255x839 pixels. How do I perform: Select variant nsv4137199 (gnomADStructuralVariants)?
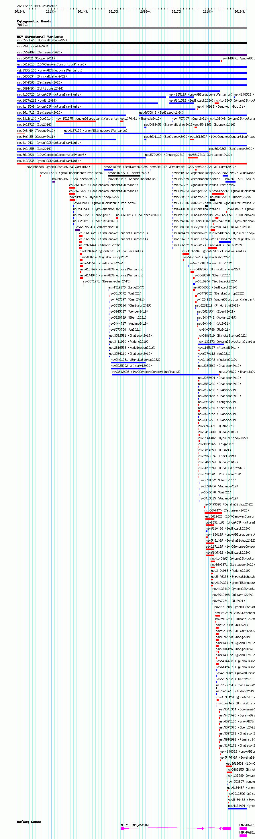tap(96, 131)
